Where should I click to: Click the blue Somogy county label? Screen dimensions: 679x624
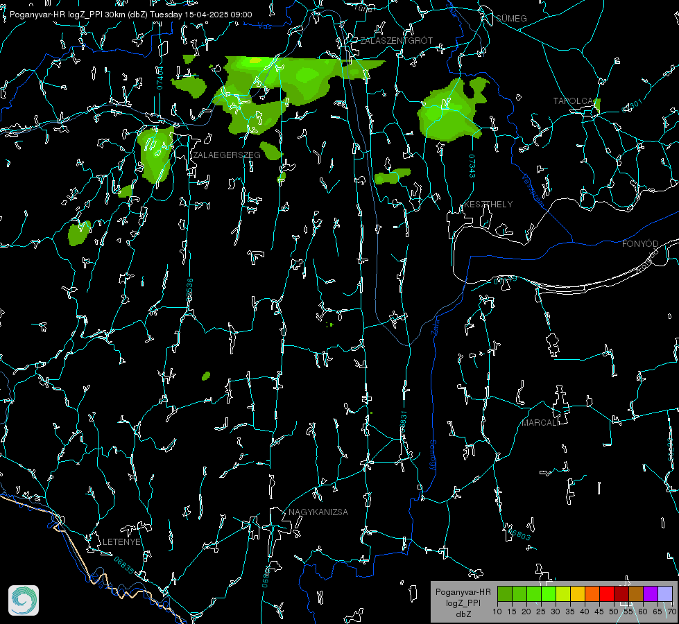[x=433, y=456]
